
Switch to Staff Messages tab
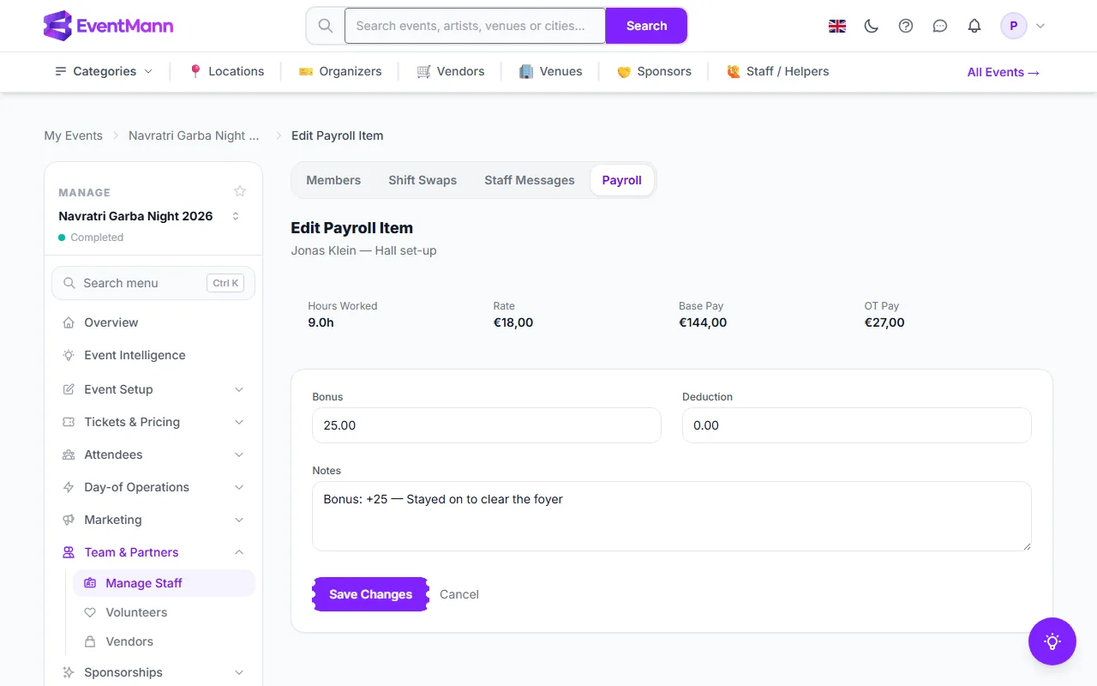pos(530,180)
